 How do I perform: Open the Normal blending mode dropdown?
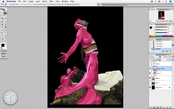coord(155,57)
